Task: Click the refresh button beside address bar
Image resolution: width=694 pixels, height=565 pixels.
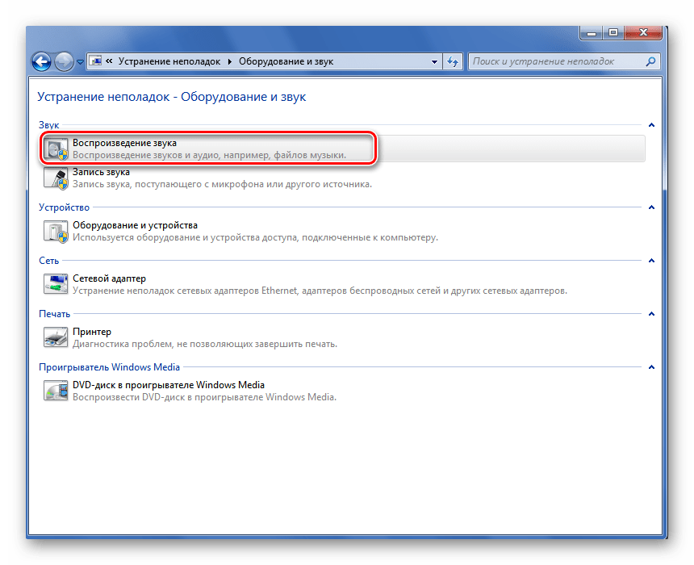Action: click(x=454, y=61)
